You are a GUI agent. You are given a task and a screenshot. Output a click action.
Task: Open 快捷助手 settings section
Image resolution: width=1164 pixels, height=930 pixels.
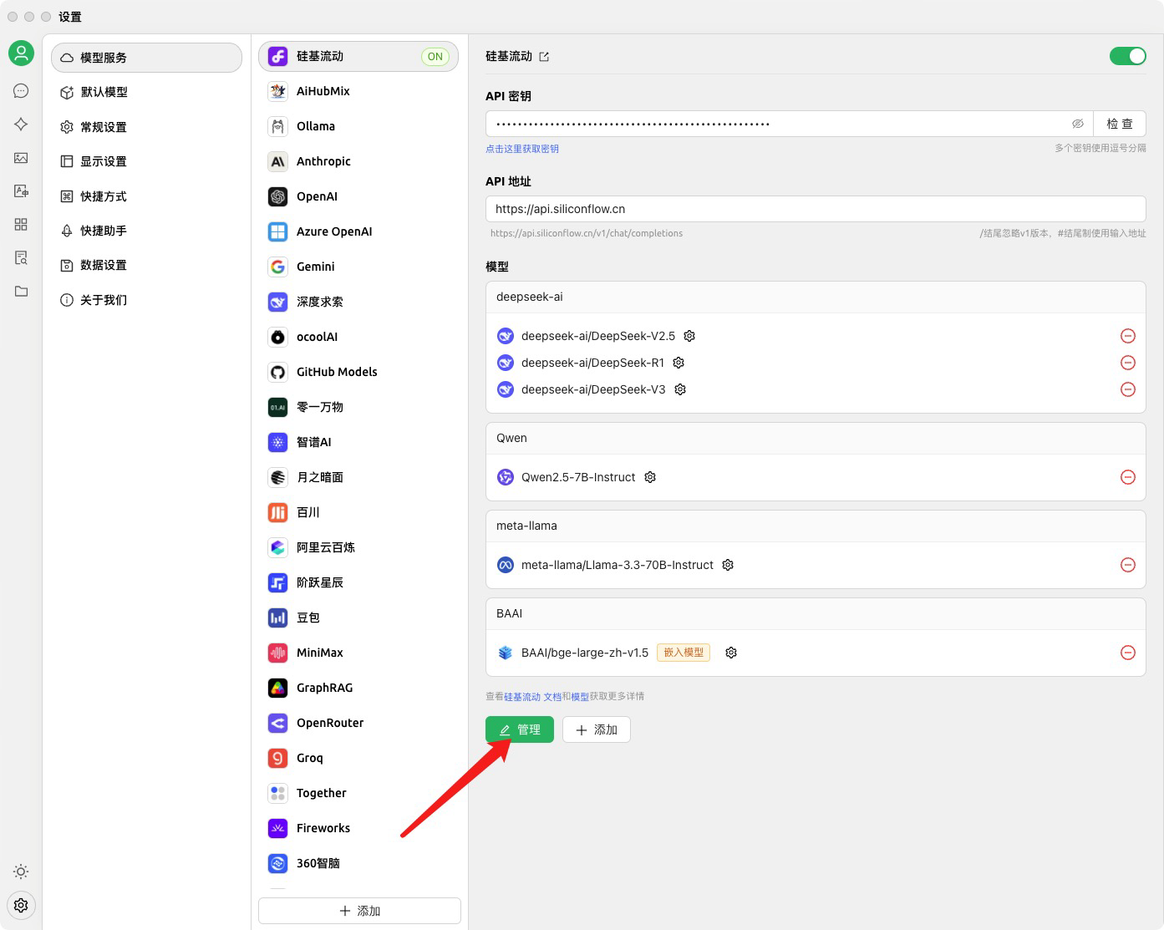pos(146,231)
